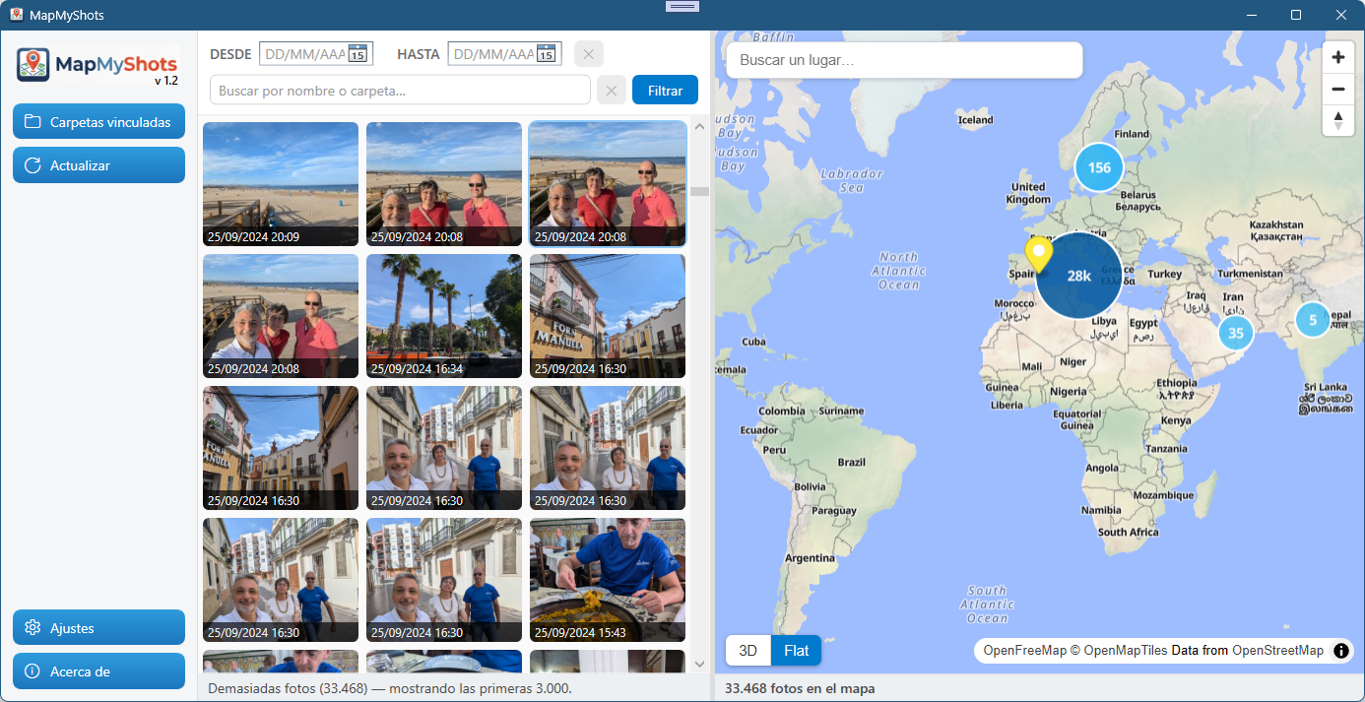Click the v 1.2 version label
The height and width of the screenshot is (702, 1365).
[x=166, y=81]
